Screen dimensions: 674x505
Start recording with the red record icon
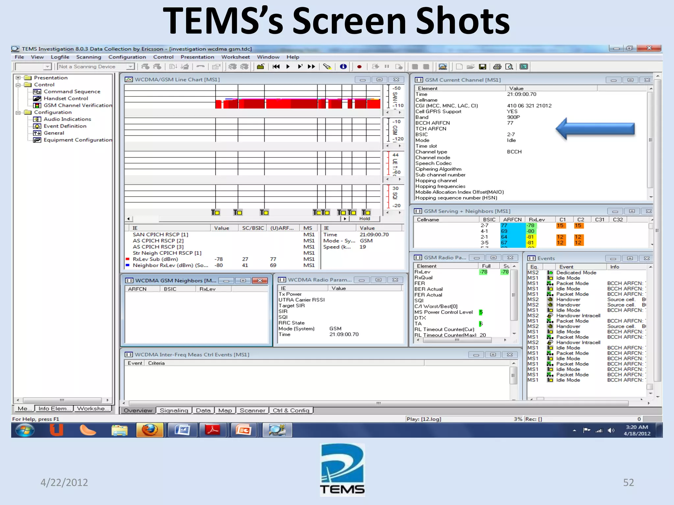pos(359,67)
